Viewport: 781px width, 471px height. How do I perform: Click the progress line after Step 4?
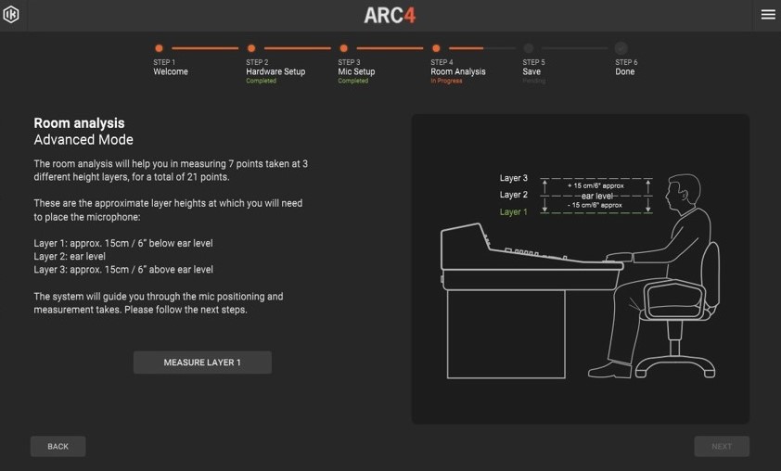click(481, 48)
